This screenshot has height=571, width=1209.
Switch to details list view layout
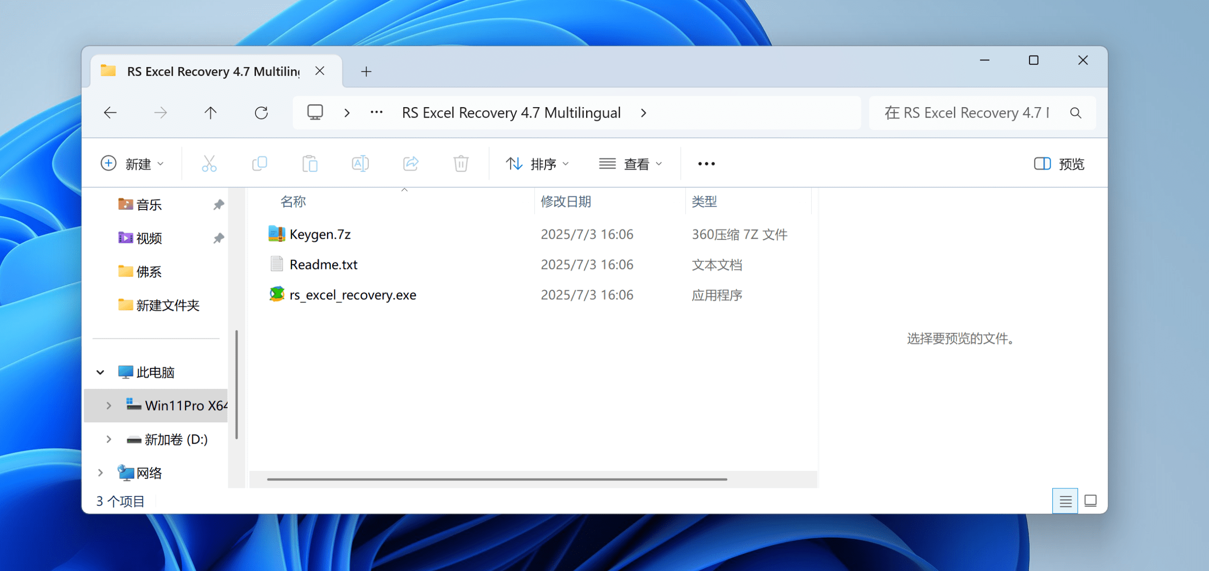tap(1065, 501)
